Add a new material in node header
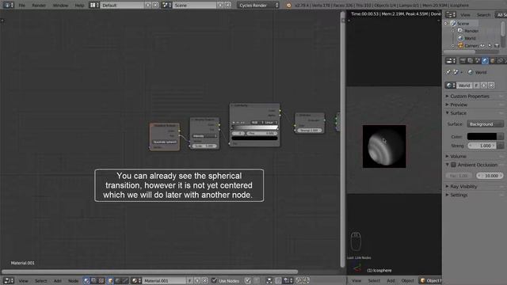Image resolution: width=507 pixels, height=285 pixels. tap(197, 281)
